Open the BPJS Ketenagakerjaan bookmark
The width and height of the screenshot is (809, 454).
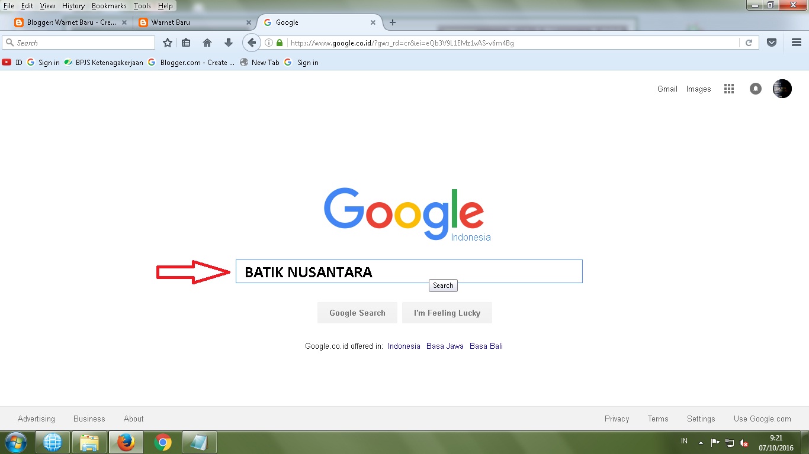pos(104,62)
